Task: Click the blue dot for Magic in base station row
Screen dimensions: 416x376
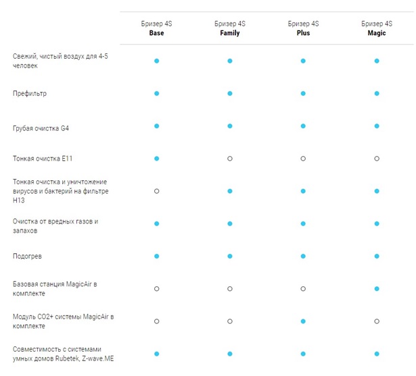Action: pos(377,289)
